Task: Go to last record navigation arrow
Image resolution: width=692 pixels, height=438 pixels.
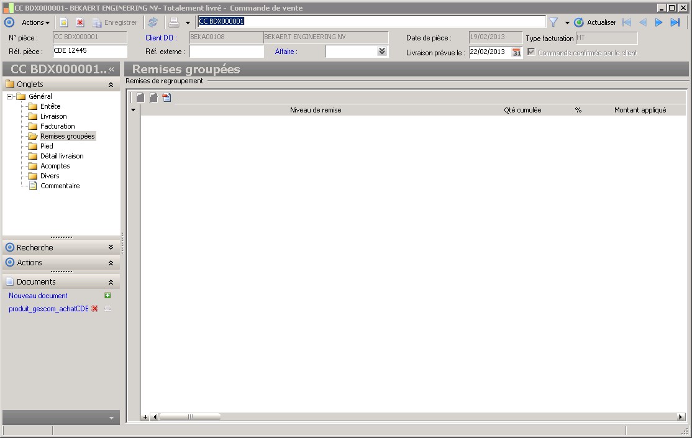Action: 675,22
